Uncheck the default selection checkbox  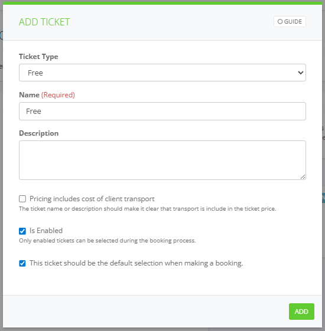click(x=22, y=264)
